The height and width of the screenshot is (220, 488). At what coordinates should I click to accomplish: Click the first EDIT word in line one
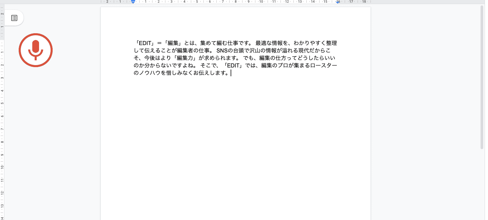[x=145, y=43]
